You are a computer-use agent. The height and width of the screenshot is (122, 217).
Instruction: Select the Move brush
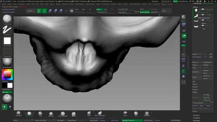point(89,114)
